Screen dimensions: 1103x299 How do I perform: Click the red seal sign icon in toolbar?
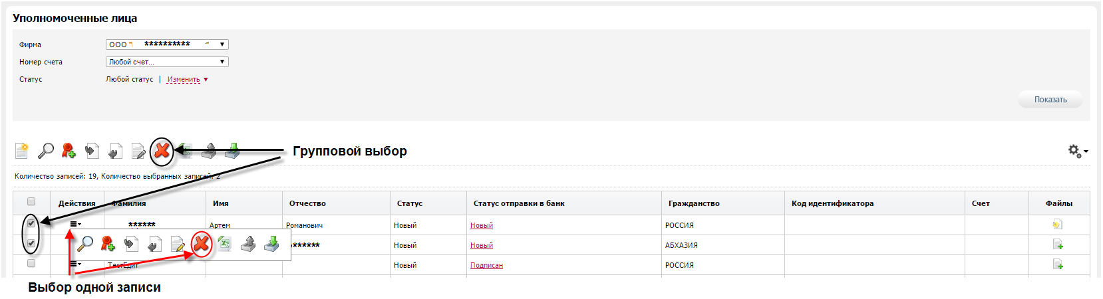pyautogui.click(x=69, y=151)
